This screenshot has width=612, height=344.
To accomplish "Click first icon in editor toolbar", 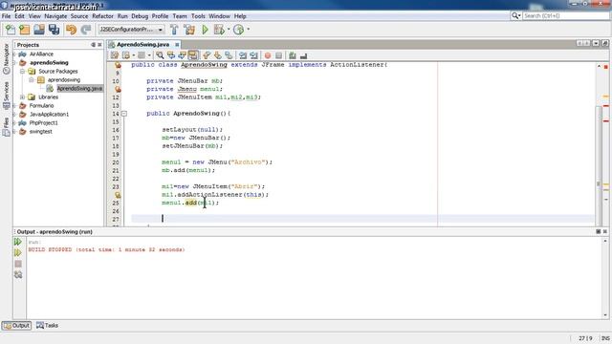I will click(115, 55).
